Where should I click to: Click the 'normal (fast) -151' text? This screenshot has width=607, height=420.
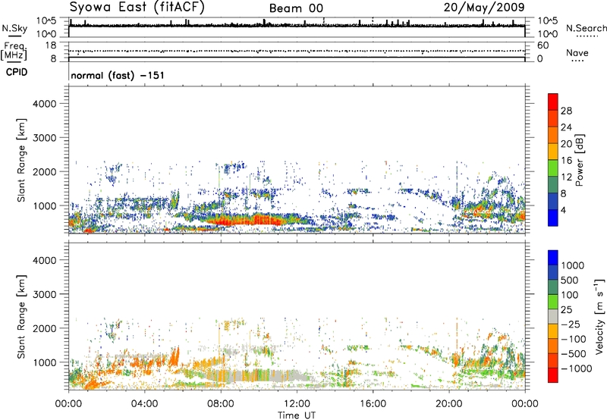click(118, 75)
